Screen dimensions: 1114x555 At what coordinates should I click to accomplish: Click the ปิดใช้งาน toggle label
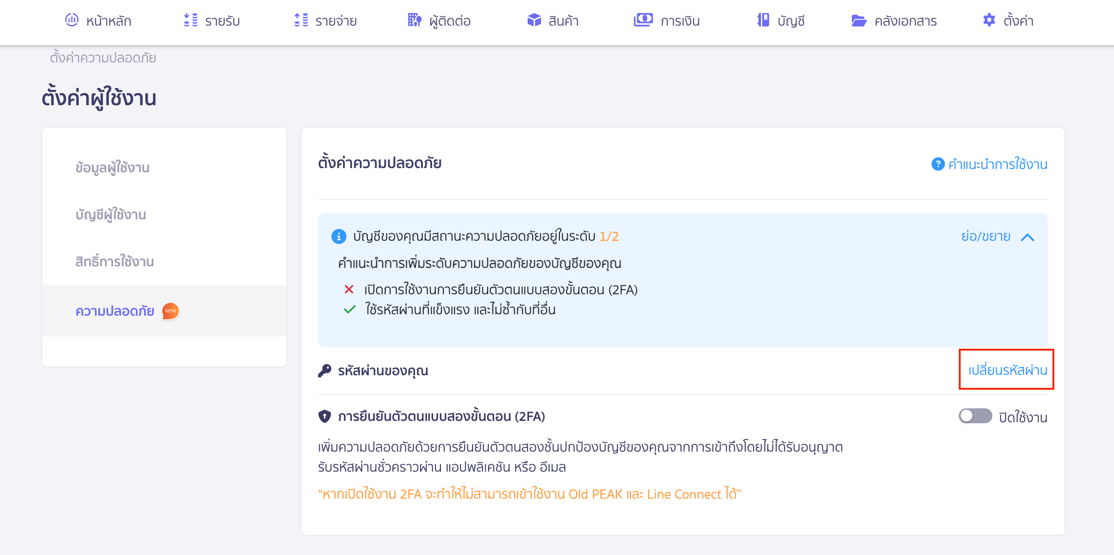coord(1023,417)
